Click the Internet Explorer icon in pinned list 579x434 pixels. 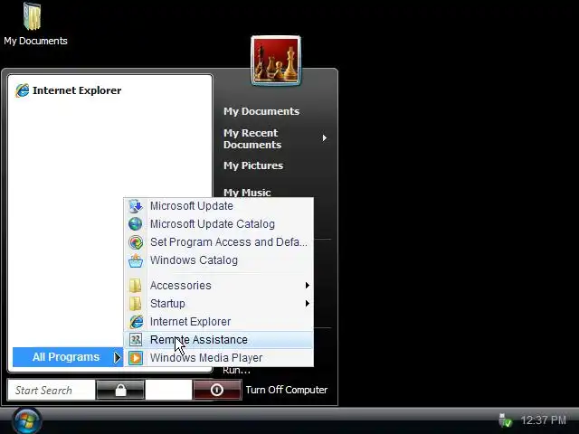tap(22, 90)
